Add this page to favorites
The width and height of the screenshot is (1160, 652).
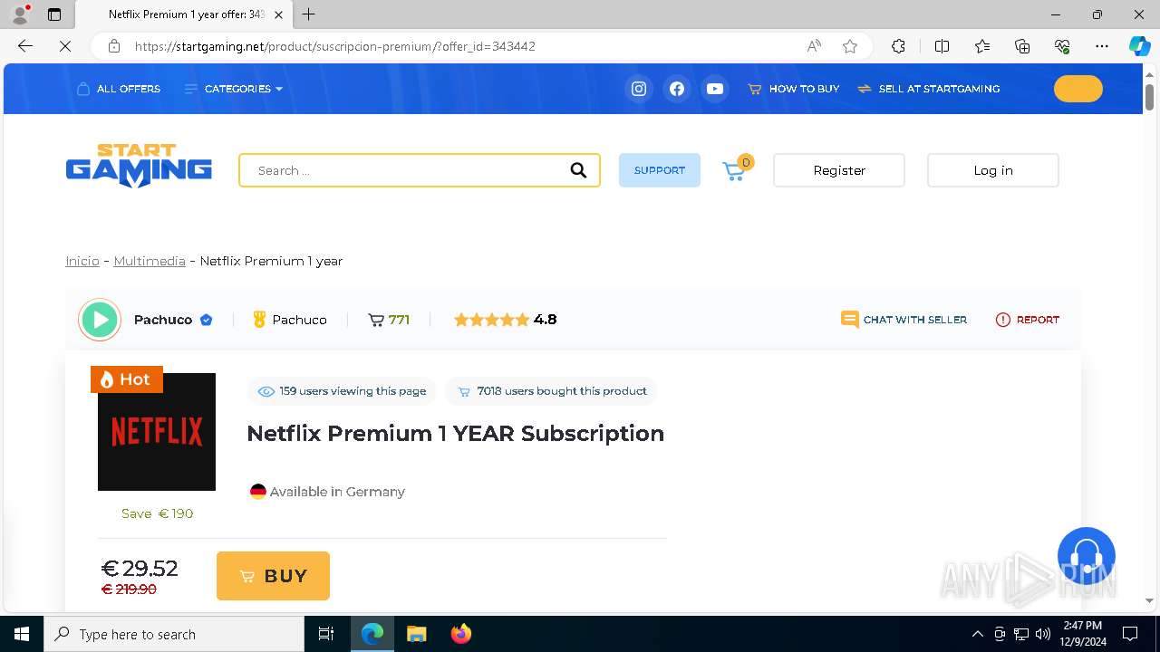[x=850, y=46]
